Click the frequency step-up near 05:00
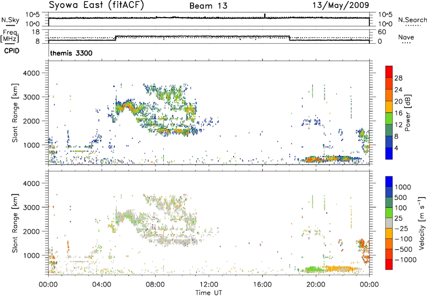Viewport: 427px width, 296px height. point(116,38)
